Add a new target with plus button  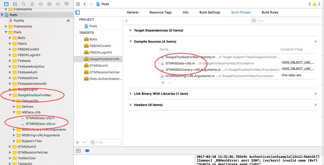(77, 142)
